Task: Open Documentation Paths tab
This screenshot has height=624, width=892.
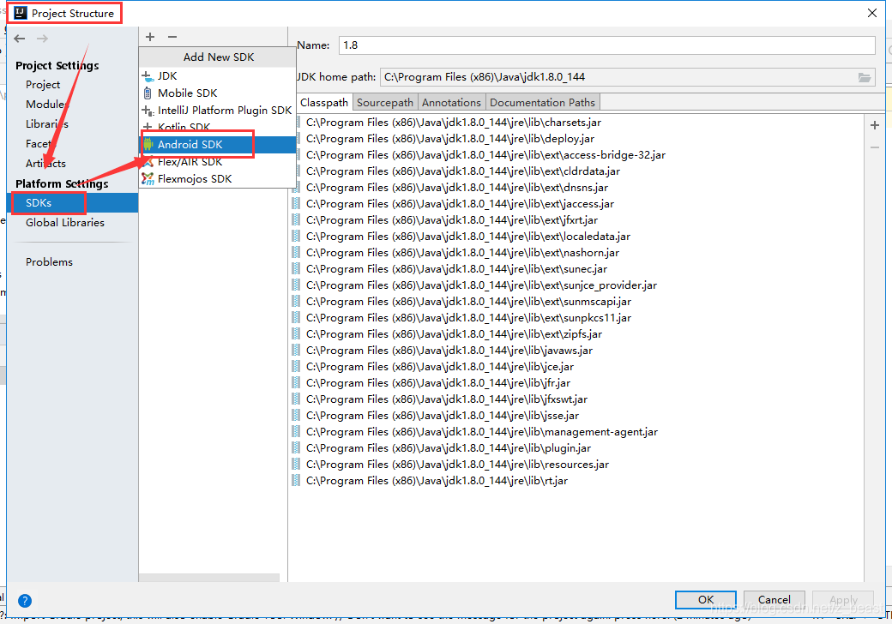Action: point(542,103)
